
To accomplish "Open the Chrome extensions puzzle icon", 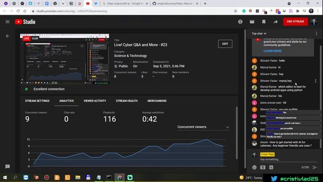I will [297, 11].
